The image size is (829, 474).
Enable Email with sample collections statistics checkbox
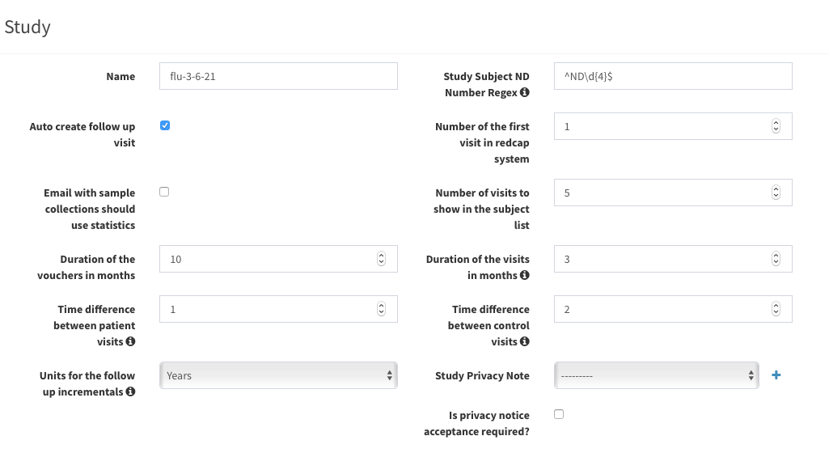(165, 192)
